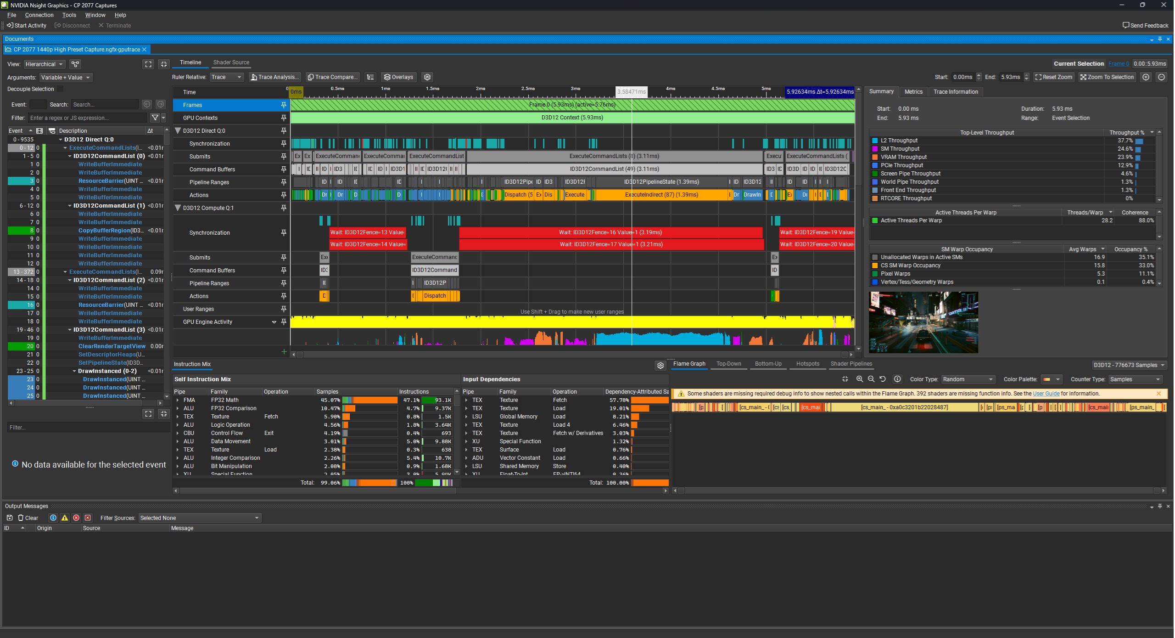
Task: Toggle the Decouple Selection checkbox
Action: click(x=60, y=89)
